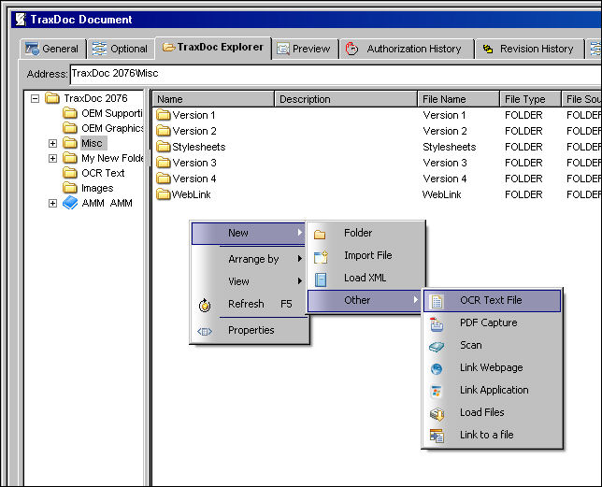This screenshot has height=487, width=602.
Task: Click the File Name cell 'Version 3'
Action: click(445, 163)
